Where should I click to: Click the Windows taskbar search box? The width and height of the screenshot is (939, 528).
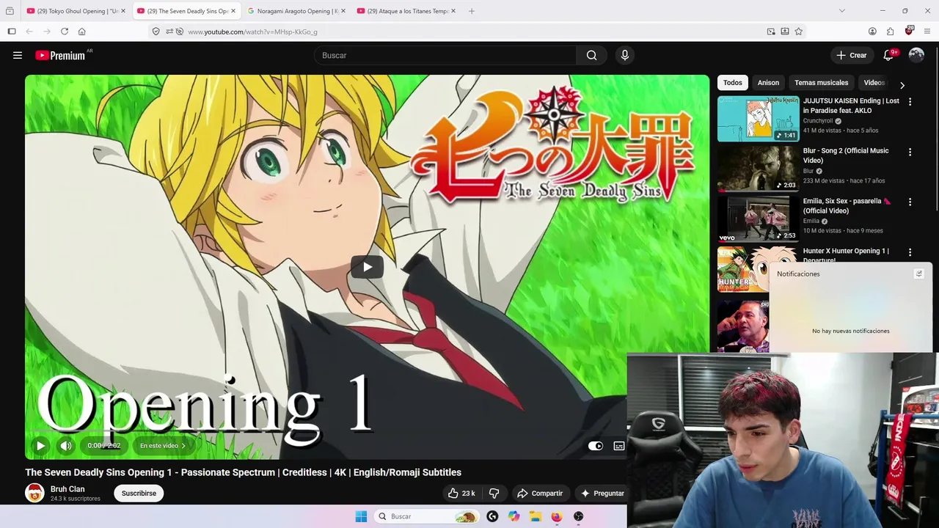tap(425, 516)
